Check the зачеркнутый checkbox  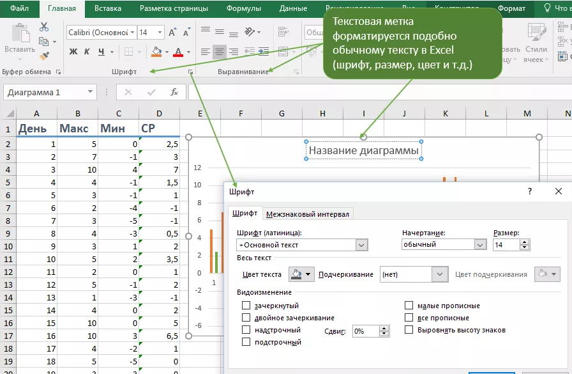[246, 306]
